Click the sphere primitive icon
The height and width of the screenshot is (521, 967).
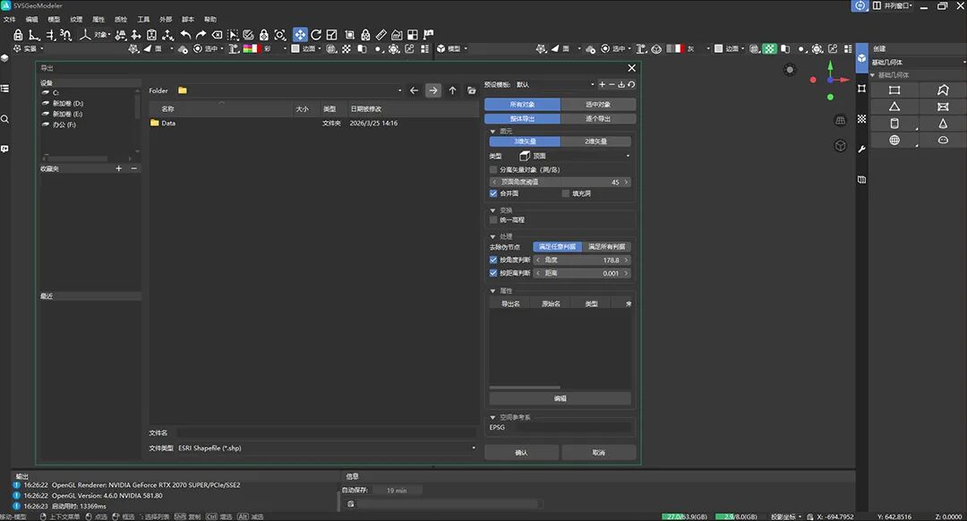(894, 141)
